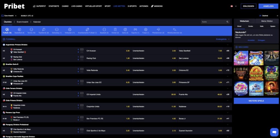Open pitch view for Racing Club match
The width and height of the screenshot is (280, 138).
[x=82, y=57]
